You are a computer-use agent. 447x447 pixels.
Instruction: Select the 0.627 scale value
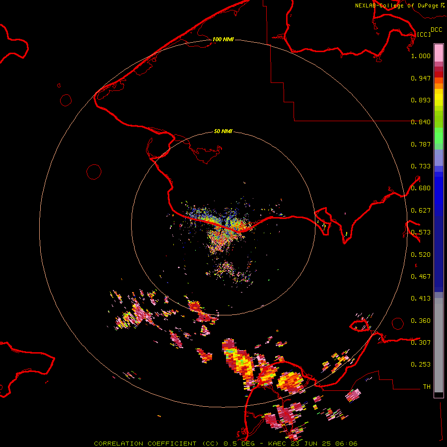tap(421, 211)
